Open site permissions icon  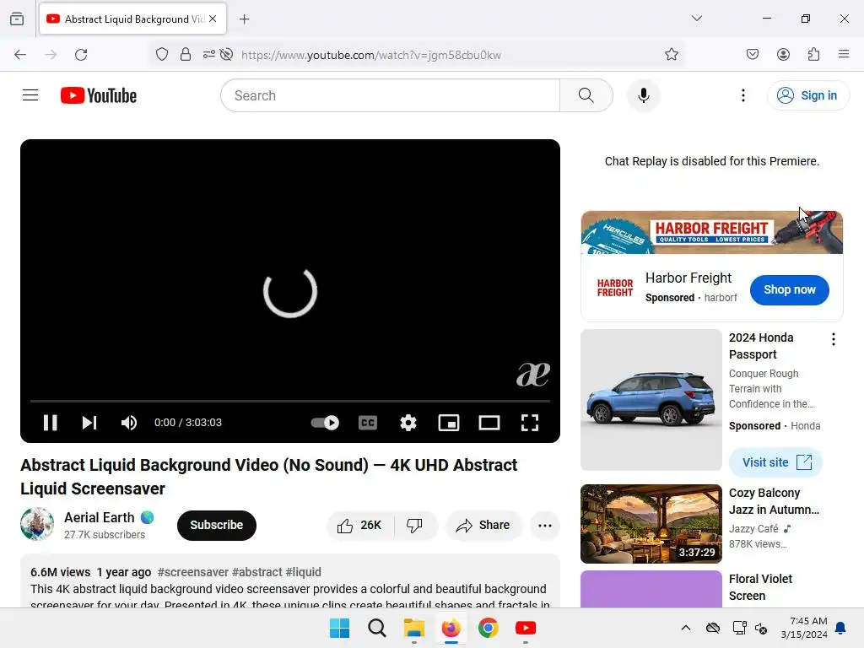tap(209, 55)
